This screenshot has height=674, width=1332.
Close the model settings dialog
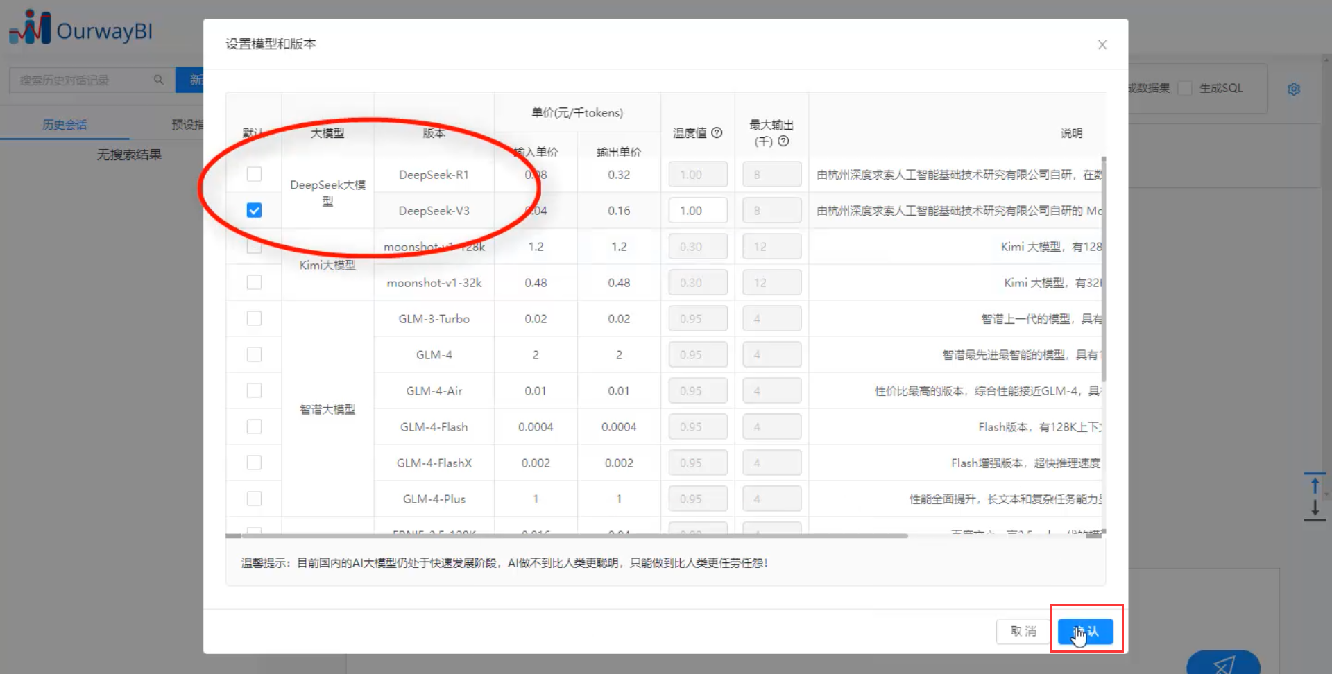tap(1102, 45)
